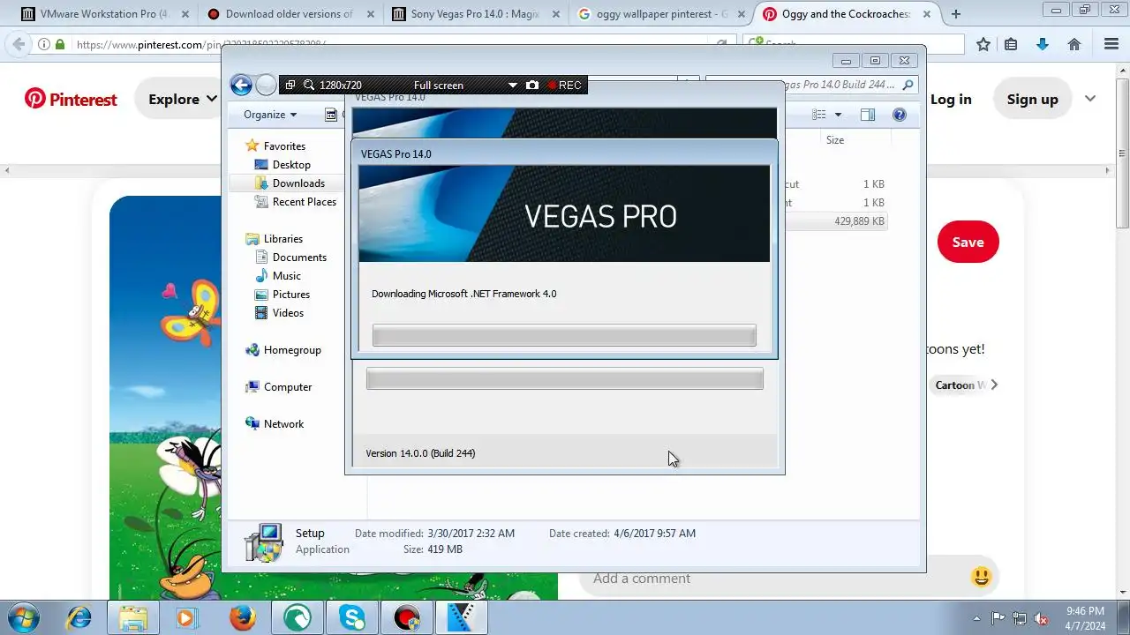This screenshot has height=635, width=1130.
Task: Open Firefox downloads arrow icon
Action: pos(1043,44)
